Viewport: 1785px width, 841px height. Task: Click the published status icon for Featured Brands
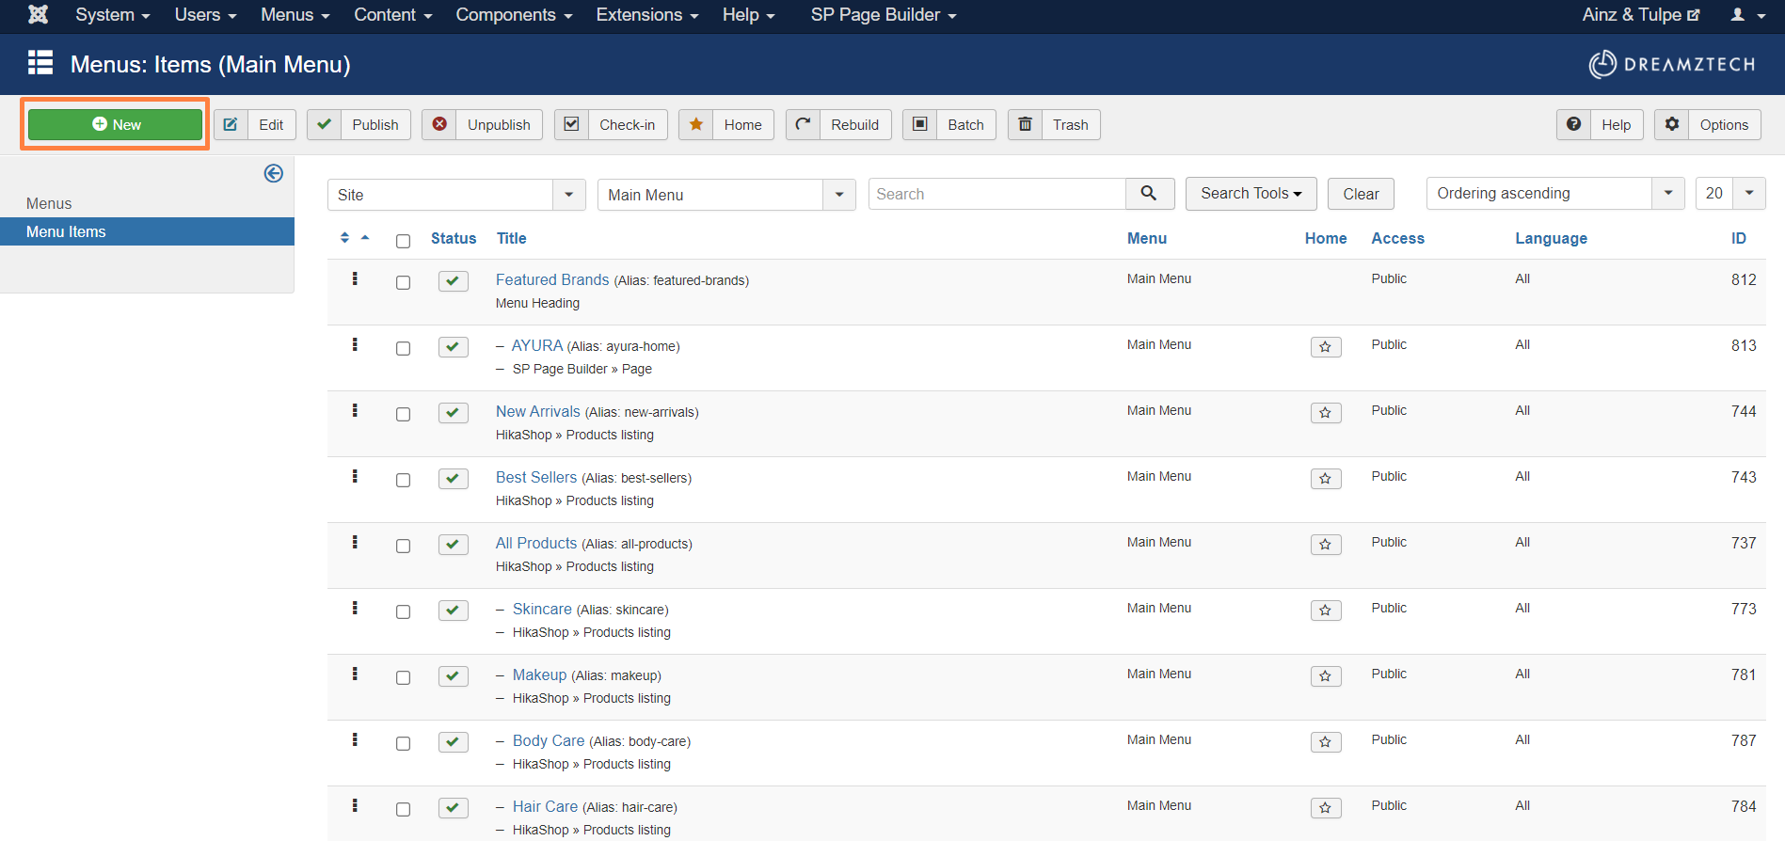point(454,281)
